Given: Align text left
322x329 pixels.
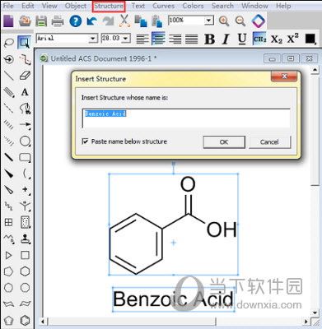Looking at the screenshot, I should [142, 39].
